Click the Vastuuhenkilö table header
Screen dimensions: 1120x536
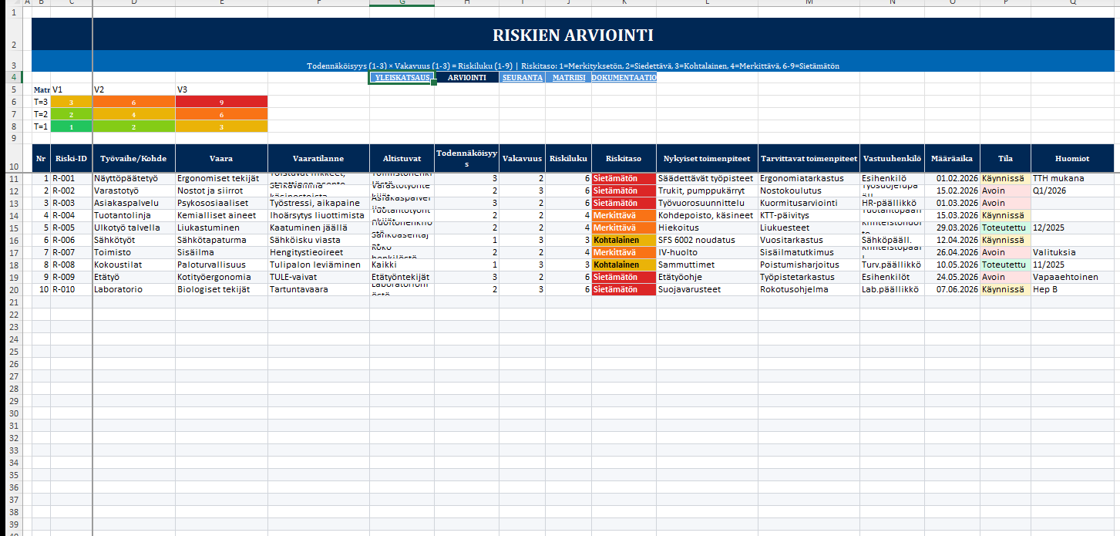click(892, 159)
